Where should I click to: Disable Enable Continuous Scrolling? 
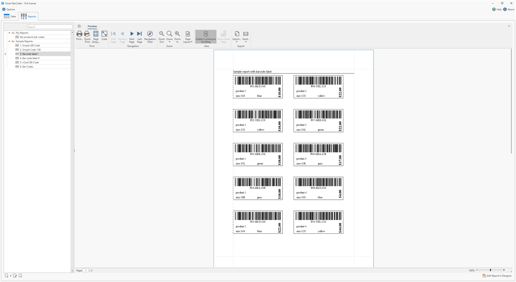tap(205, 36)
